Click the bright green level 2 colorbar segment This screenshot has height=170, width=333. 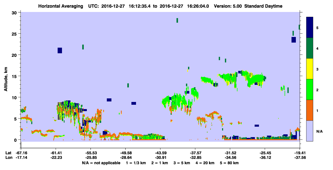[310, 89]
